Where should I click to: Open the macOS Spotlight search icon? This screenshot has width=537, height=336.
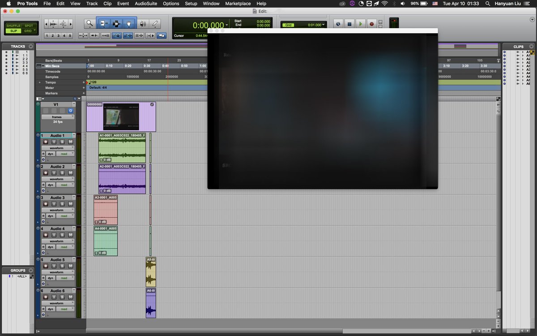pos(487,4)
